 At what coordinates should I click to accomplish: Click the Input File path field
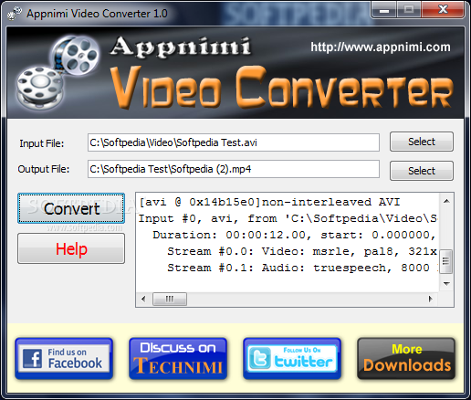[x=234, y=142]
